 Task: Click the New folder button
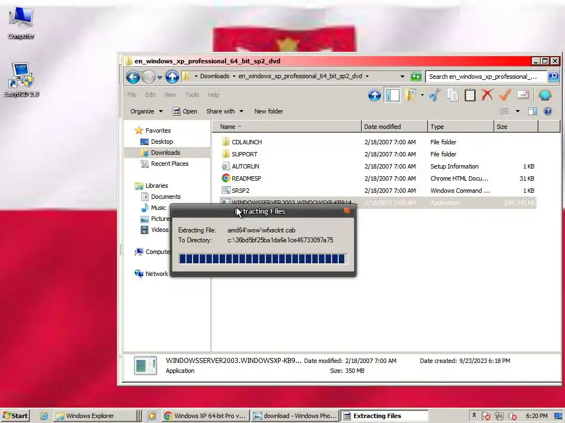[269, 111]
